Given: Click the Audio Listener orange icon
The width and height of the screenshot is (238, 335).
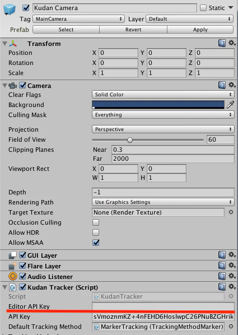Looking at the screenshot, I should pos(13,276).
